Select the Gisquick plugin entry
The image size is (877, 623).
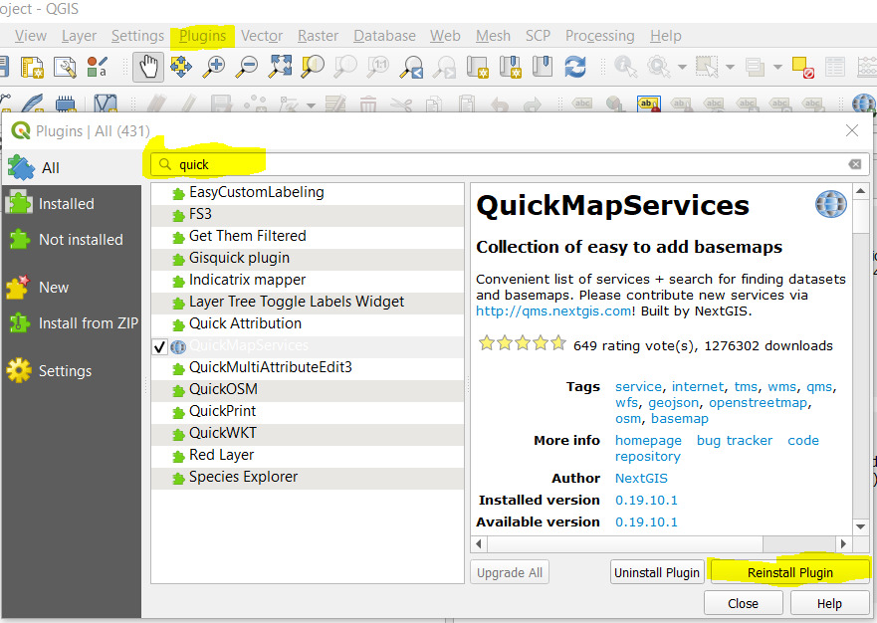click(307, 258)
